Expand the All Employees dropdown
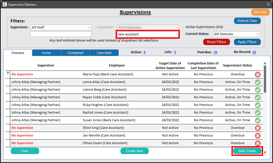273x163 pixels. pyautogui.click(x=176, y=27)
